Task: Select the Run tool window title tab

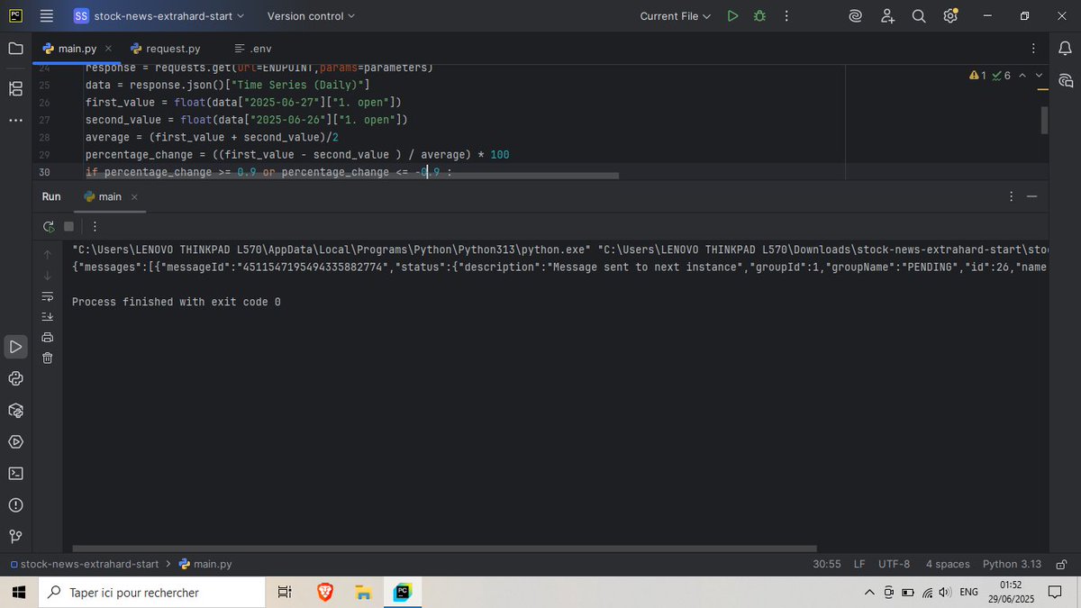Action: click(x=51, y=196)
